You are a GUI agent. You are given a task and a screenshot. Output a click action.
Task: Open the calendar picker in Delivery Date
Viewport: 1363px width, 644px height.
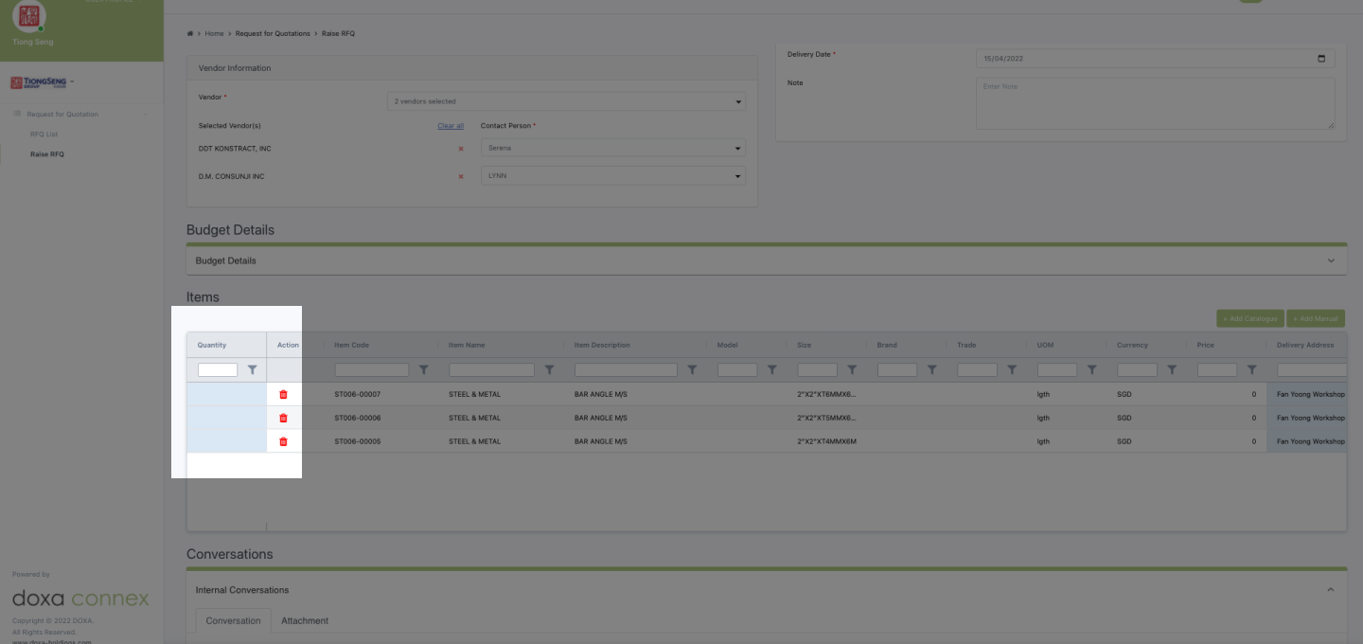click(1321, 59)
